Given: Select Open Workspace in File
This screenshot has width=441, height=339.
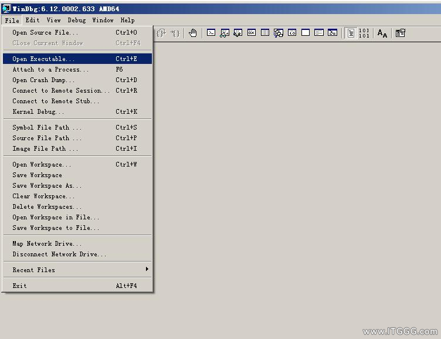Looking at the screenshot, I should pyautogui.click(x=77, y=217).
